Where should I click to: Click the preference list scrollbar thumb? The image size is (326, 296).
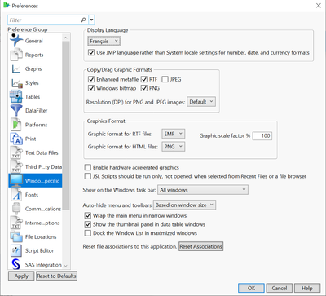[65, 125]
